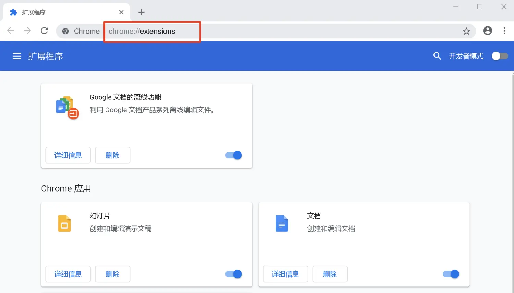Toggle 开发者模式 switch
Viewport: 514px width, 293px height.
click(x=500, y=56)
